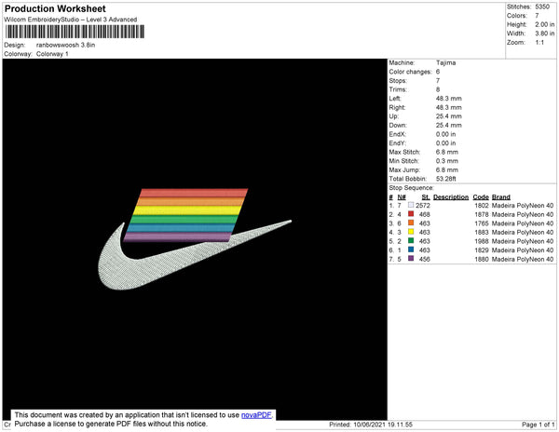Click the orange thread color swatch
The image size is (559, 432).
[x=411, y=223]
